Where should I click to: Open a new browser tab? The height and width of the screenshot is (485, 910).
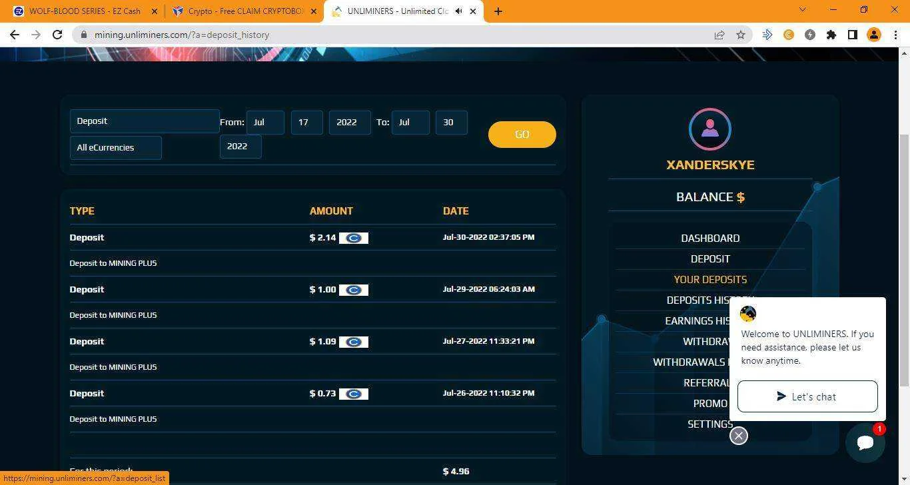point(498,11)
